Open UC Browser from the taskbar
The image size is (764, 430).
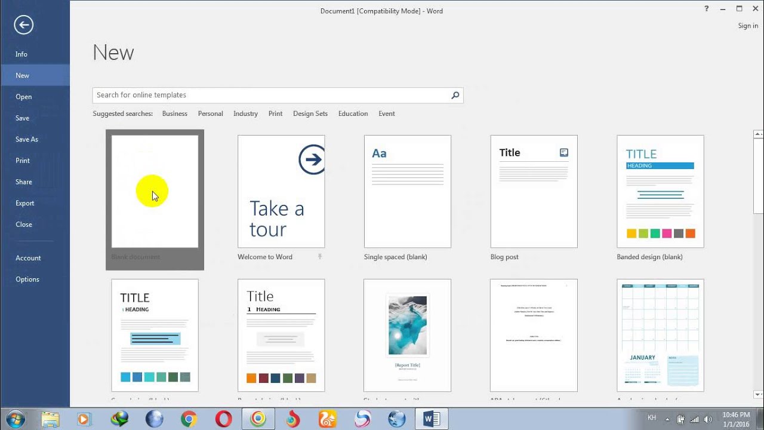(327, 419)
